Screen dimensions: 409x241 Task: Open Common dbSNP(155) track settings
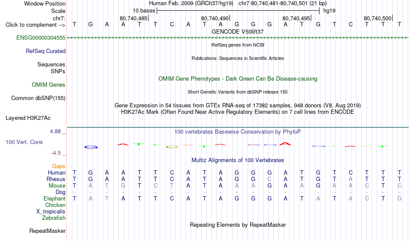coord(38,98)
